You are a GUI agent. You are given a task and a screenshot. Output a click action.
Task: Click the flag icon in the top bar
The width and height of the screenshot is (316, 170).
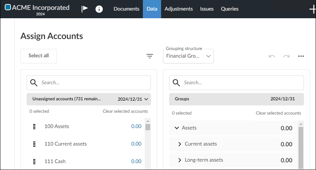click(x=85, y=9)
